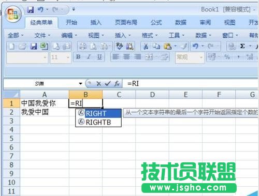Choose RIGHTB from the autocomplete list
259x196 pixels.
pyautogui.click(x=98, y=122)
